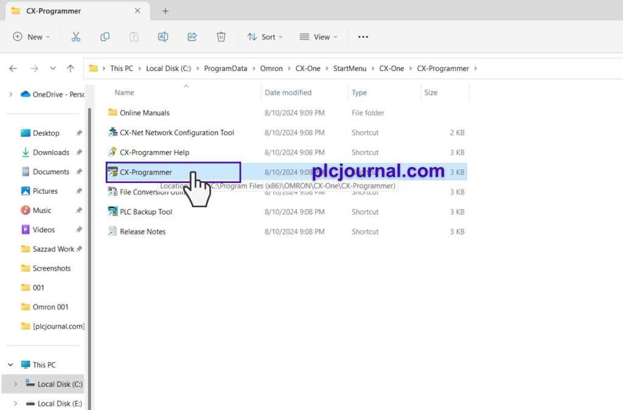
Task: Open the Screenshots folder in sidebar
Action: pyautogui.click(x=52, y=268)
